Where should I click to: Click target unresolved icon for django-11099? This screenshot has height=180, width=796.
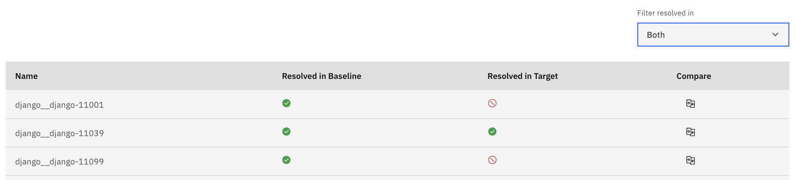pyautogui.click(x=492, y=160)
